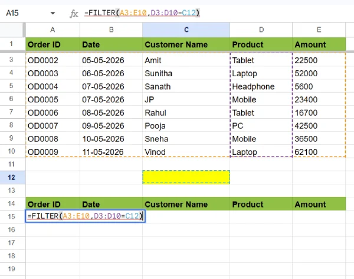Screen dimensions: 354x279
Task: Select row 19 header
Action: (11, 269)
